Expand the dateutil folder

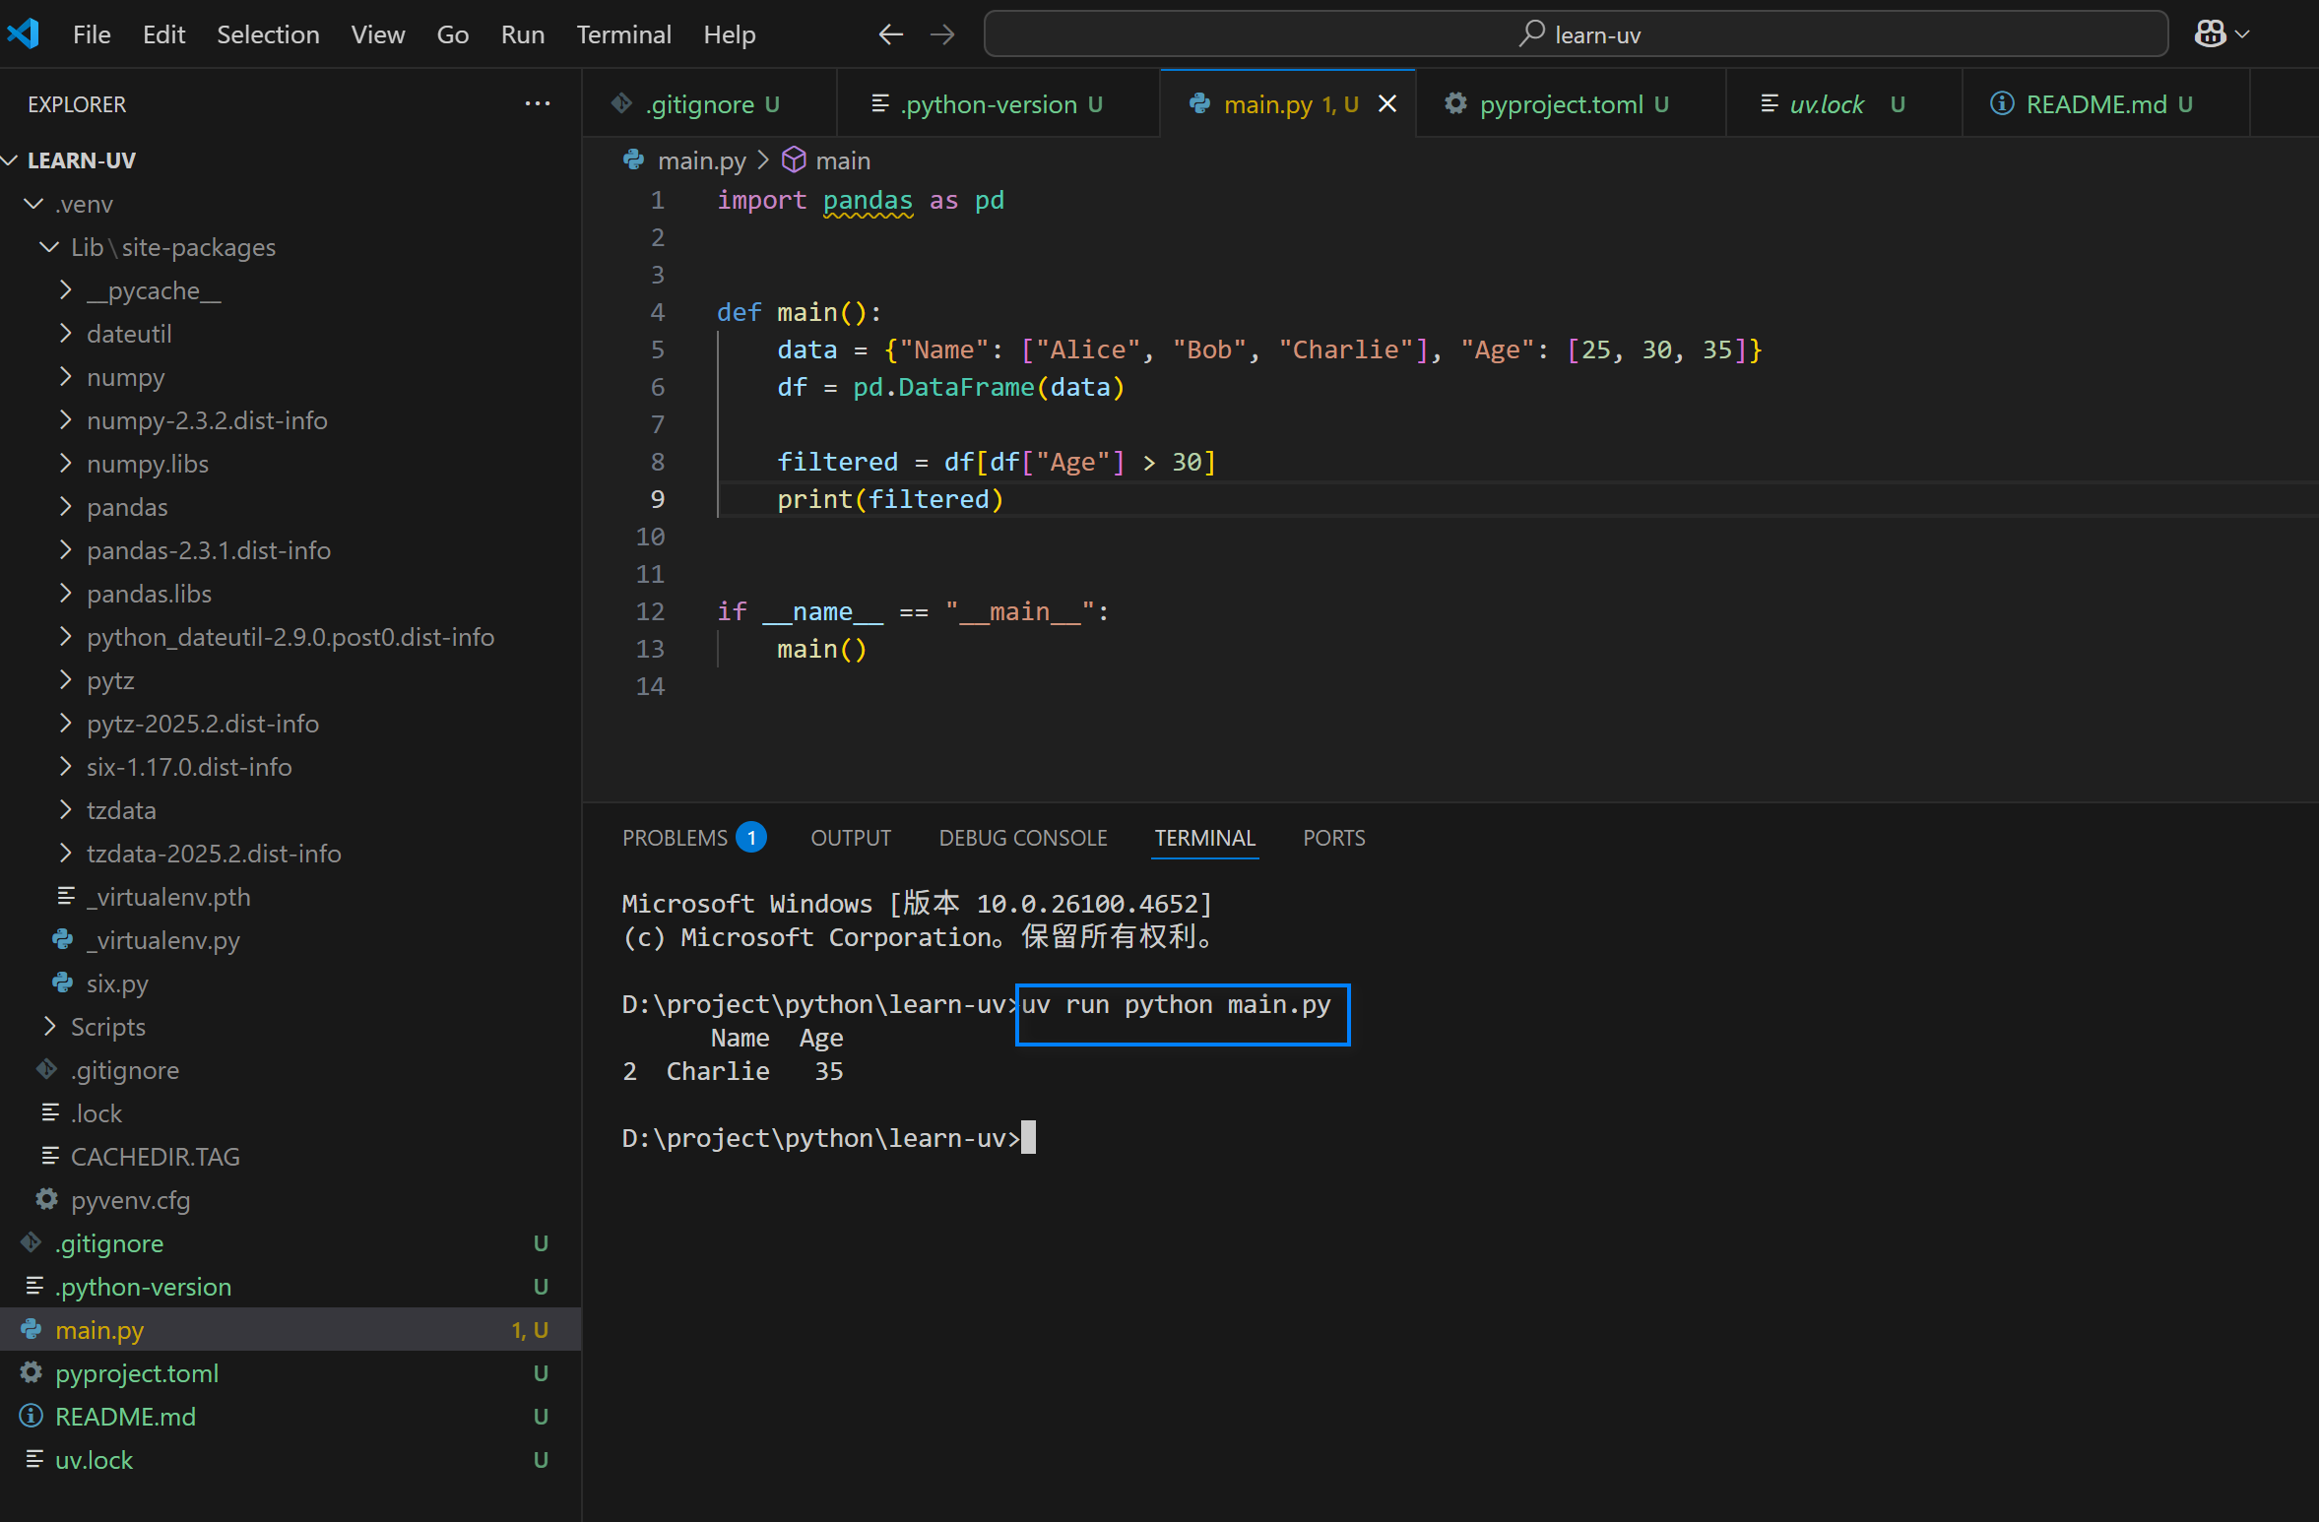coord(290,334)
